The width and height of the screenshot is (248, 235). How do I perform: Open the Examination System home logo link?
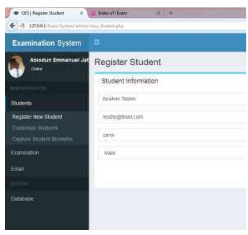(x=47, y=43)
